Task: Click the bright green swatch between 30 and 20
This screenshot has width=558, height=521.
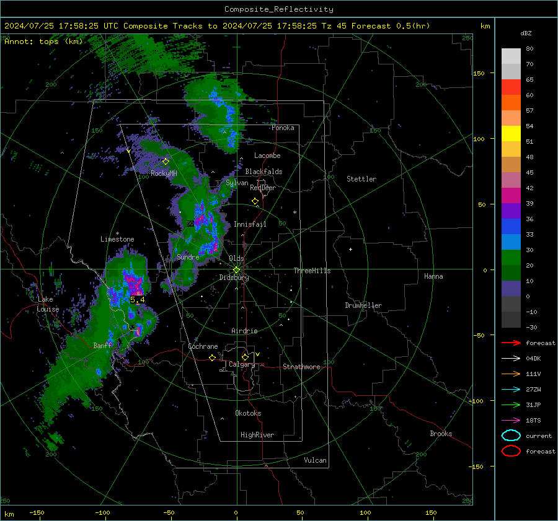Action: pos(511,258)
